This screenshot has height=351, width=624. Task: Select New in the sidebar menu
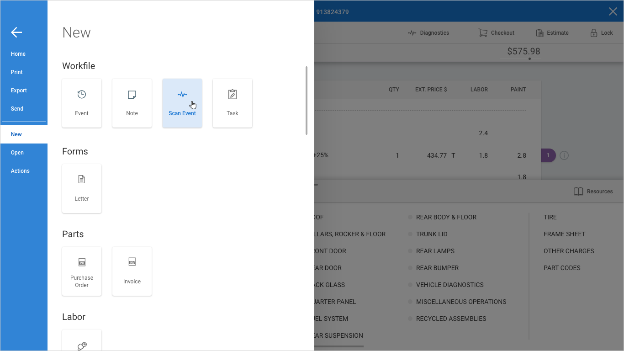coord(24,134)
